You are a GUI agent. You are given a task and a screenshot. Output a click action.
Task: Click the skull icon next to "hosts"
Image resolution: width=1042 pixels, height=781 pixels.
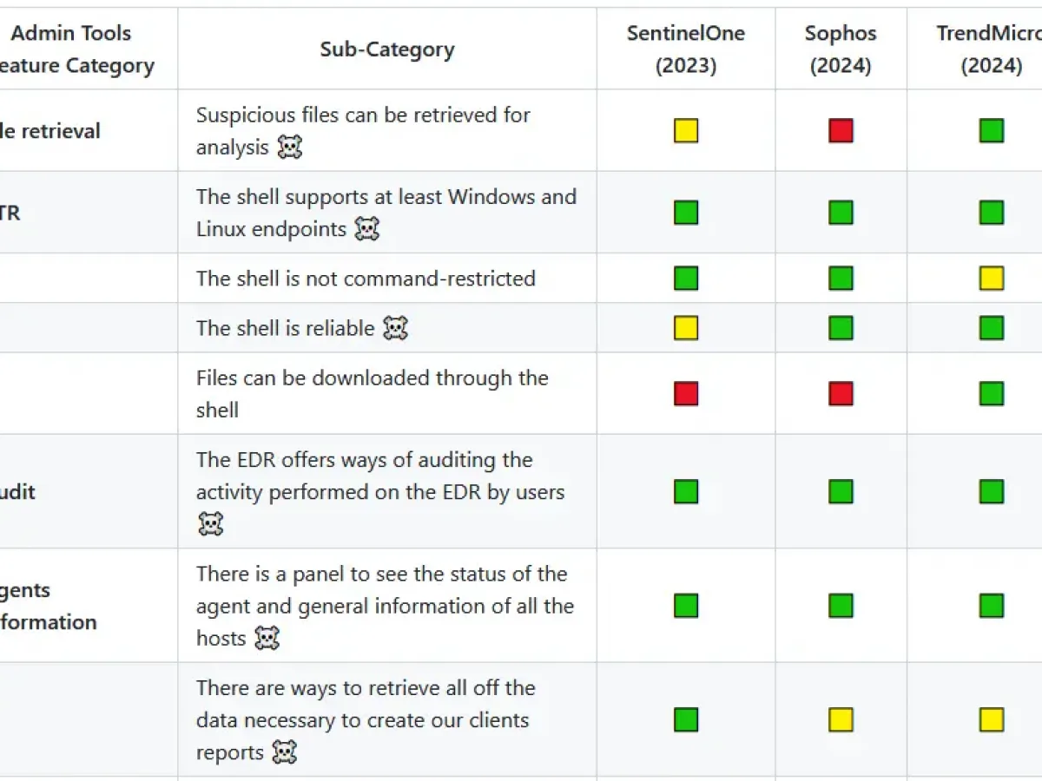point(267,639)
